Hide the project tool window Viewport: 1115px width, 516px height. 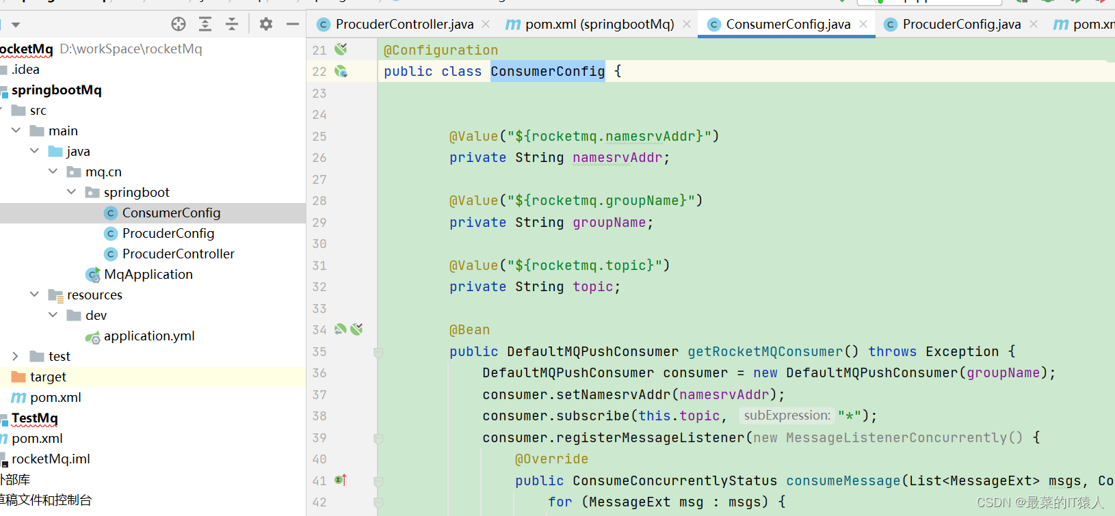pyautogui.click(x=293, y=25)
